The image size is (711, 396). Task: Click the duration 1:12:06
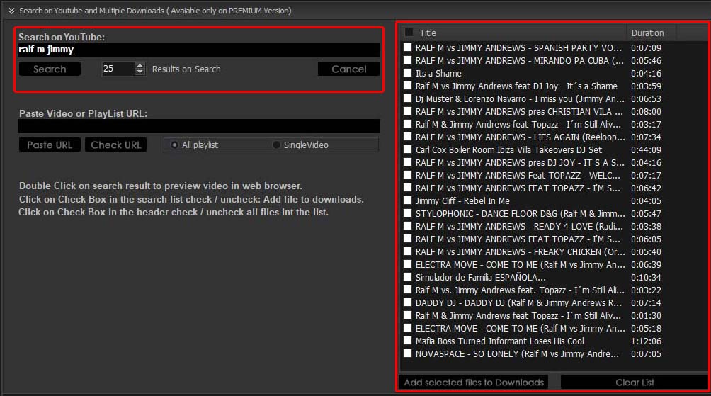(x=646, y=341)
